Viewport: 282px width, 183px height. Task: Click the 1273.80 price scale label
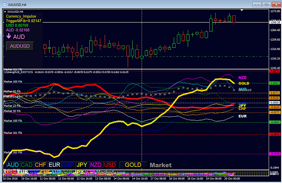click(x=275, y=11)
